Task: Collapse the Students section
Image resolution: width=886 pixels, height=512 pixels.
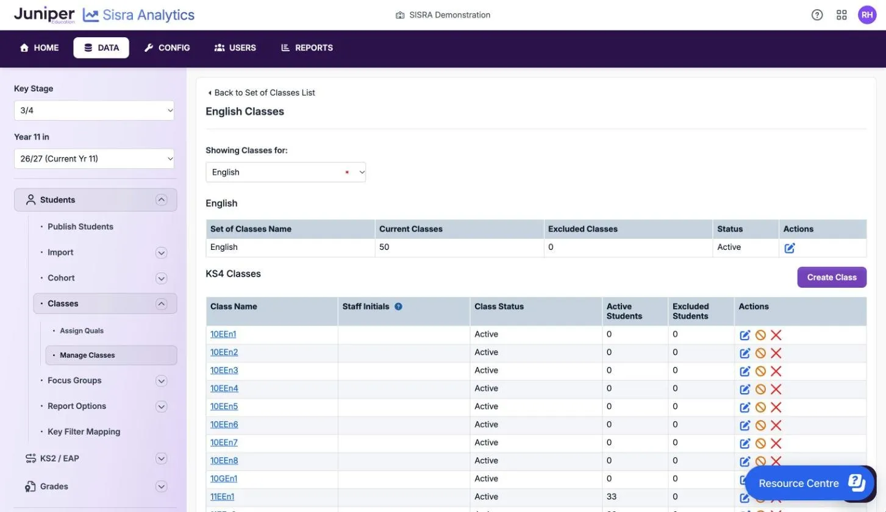Action: click(x=161, y=200)
